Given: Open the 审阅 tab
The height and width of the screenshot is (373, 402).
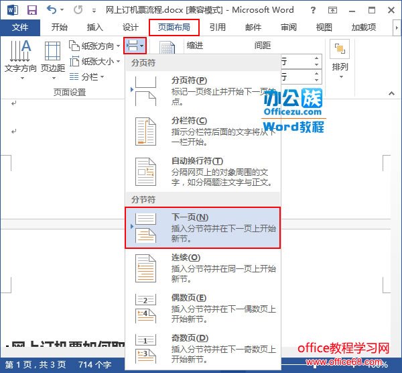Looking at the screenshot, I should point(288,28).
